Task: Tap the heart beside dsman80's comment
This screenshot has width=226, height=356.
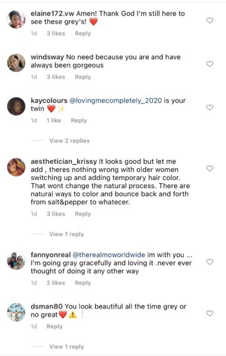Action: coord(209,313)
